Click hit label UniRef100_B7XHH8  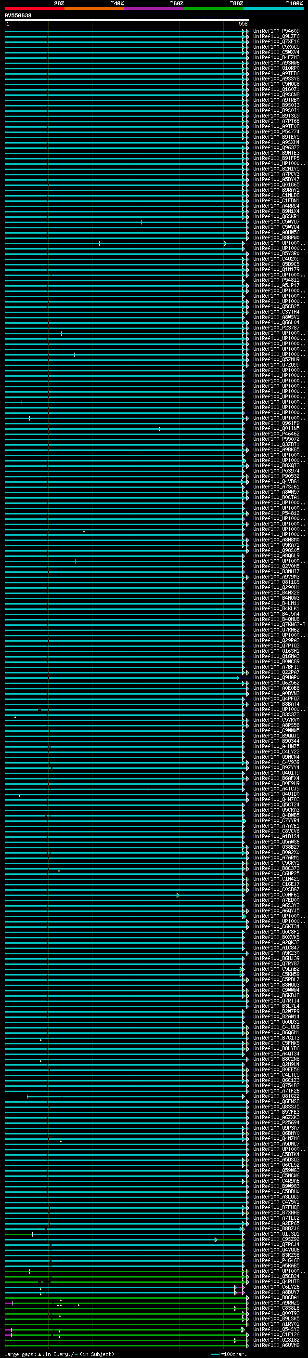point(276,1213)
